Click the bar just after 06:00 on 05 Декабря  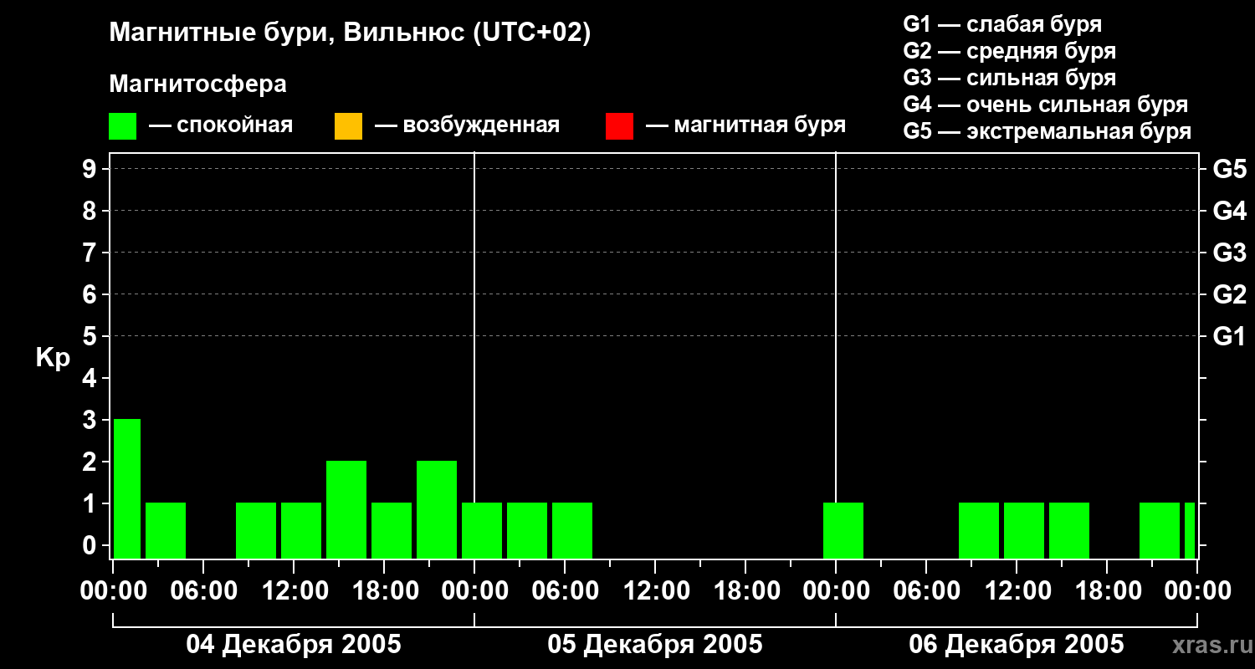pos(572,530)
